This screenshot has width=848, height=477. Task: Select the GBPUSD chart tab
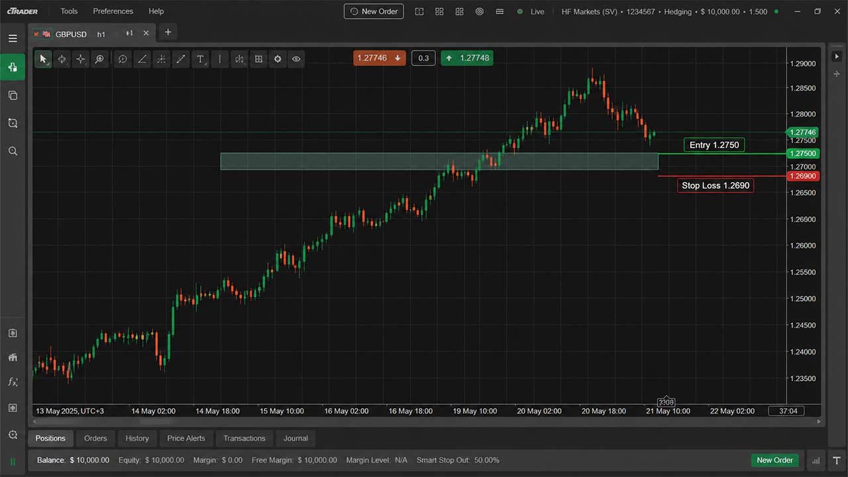71,34
